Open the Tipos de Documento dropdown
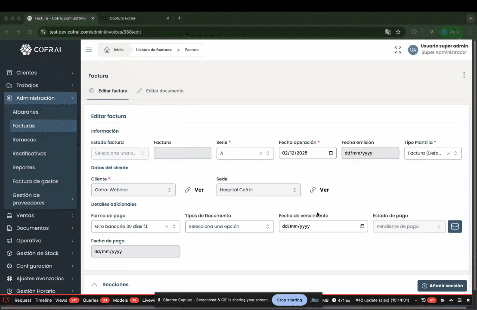Image resolution: width=477 pixels, height=310 pixels. (229, 226)
